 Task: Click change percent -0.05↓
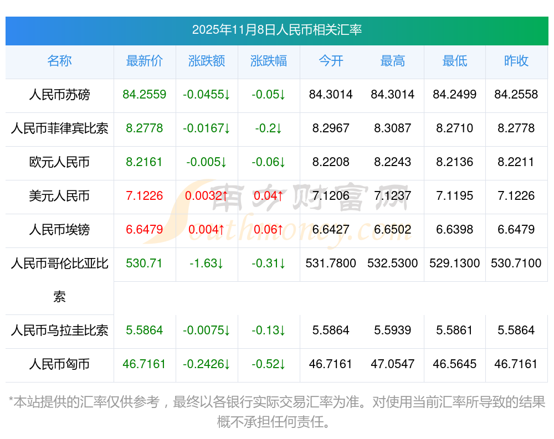coord(269,94)
